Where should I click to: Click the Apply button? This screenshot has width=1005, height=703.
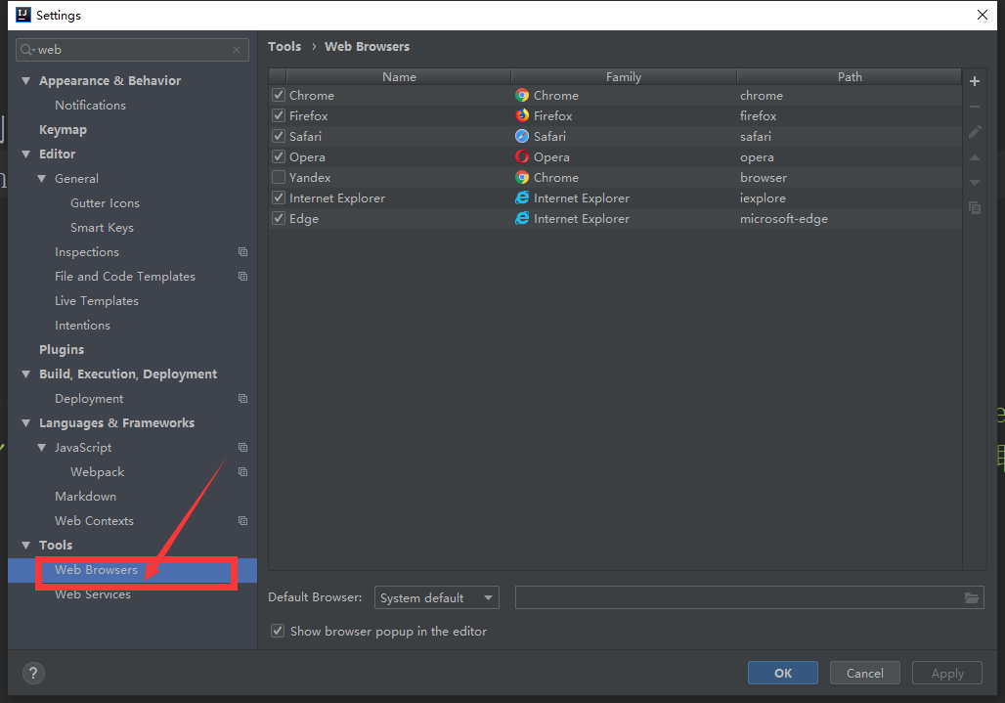coord(947,673)
